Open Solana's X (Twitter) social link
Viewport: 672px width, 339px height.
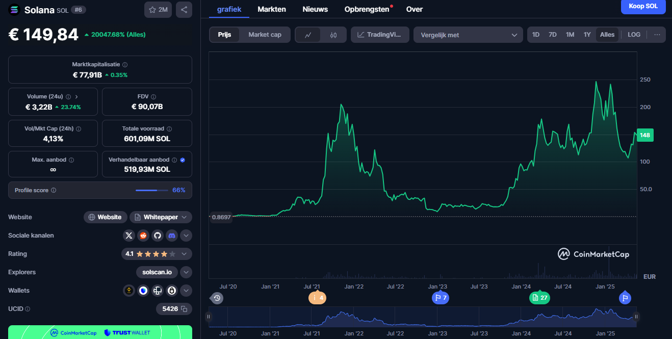click(129, 236)
